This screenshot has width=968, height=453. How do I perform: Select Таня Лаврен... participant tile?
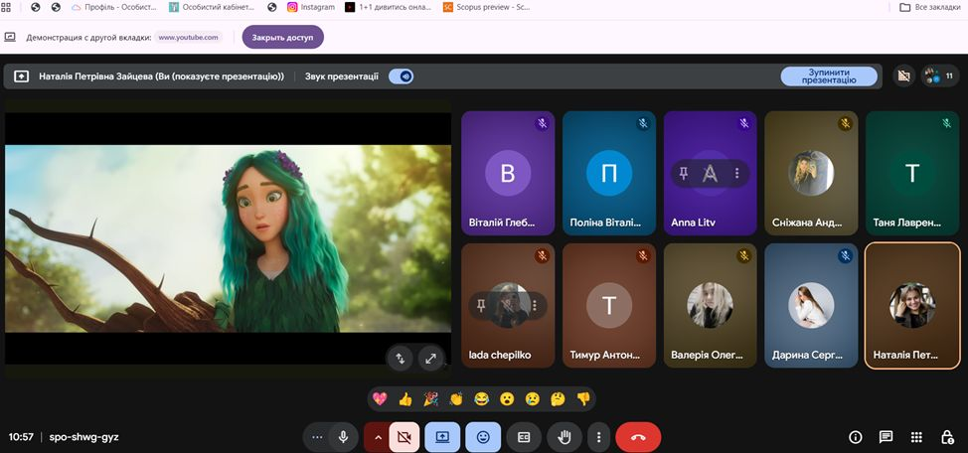912,174
